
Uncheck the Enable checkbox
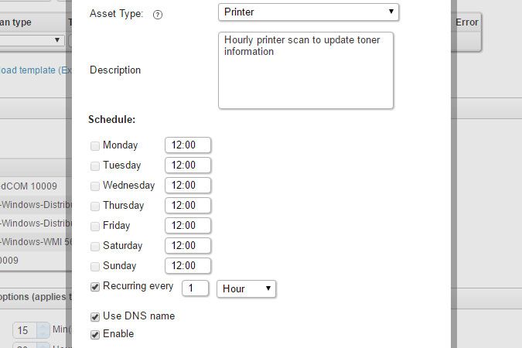pyautogui.click(x=95, y=334)
